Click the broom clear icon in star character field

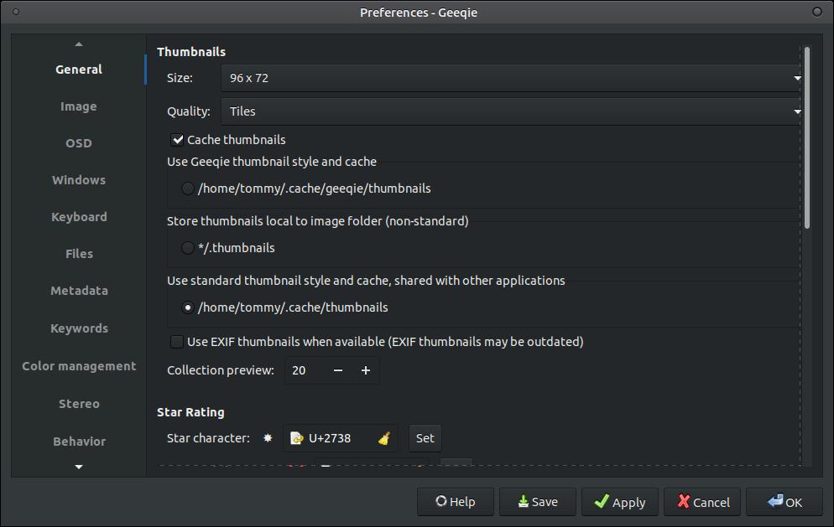point(384,438)
